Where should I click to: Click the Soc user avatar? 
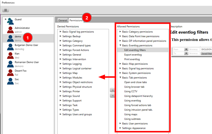pos(10,81)
